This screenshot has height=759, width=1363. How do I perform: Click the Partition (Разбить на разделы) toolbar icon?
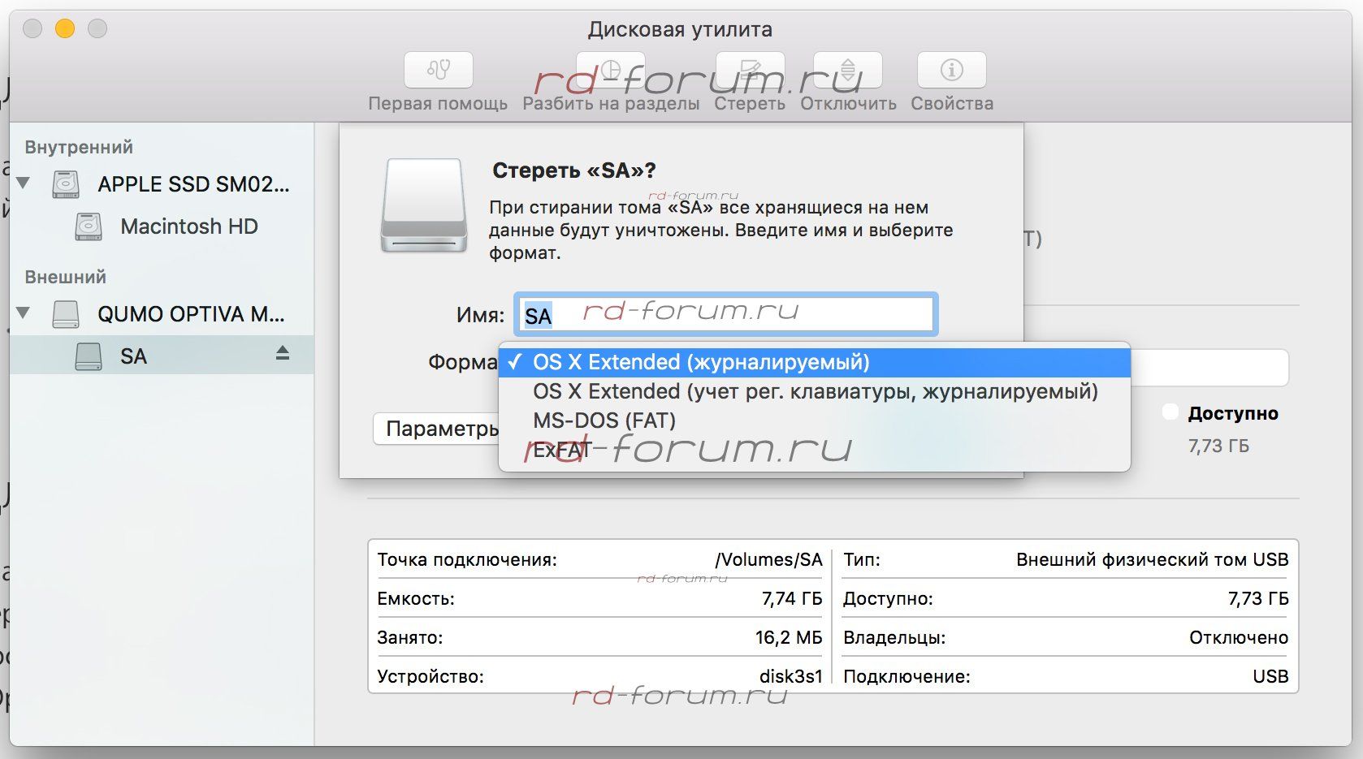point(610,71)
